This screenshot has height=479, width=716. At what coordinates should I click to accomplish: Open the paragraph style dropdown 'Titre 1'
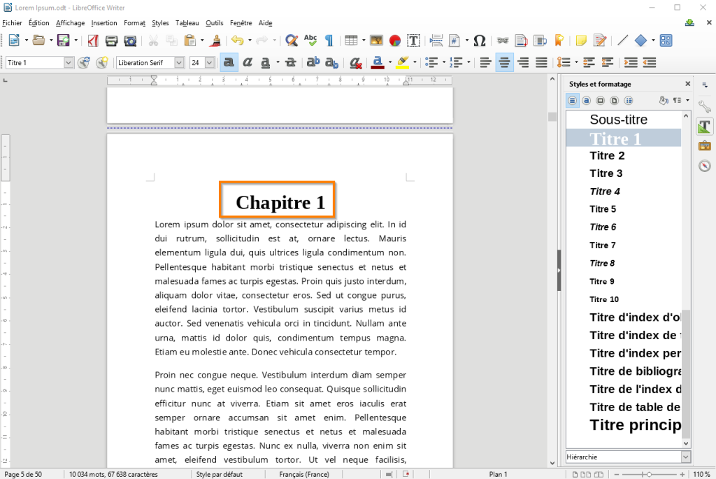[69, 62]
